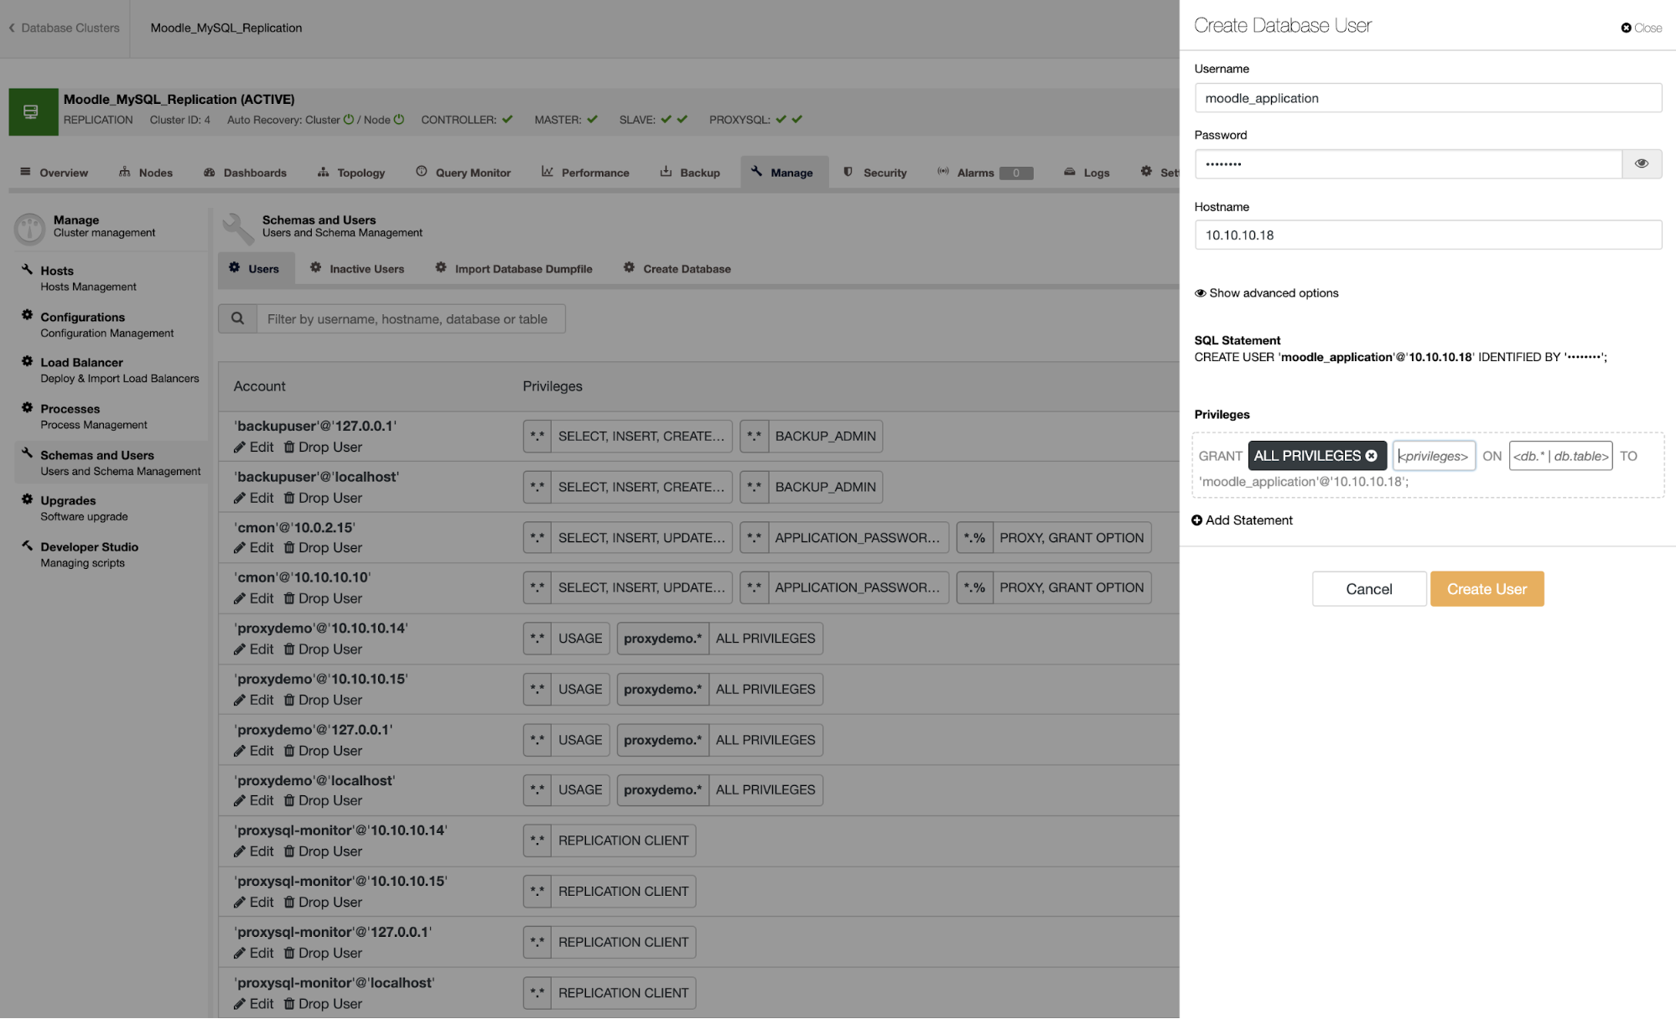Screen dimensions: 1676x1019
Task: Switch to Import Database Dumpfile tab
Action: click(513, 269)
